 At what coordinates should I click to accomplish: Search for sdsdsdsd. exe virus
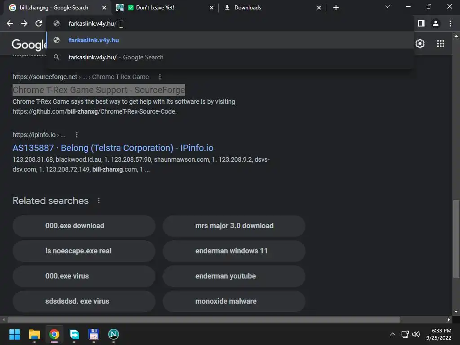(x=84, y=301)
